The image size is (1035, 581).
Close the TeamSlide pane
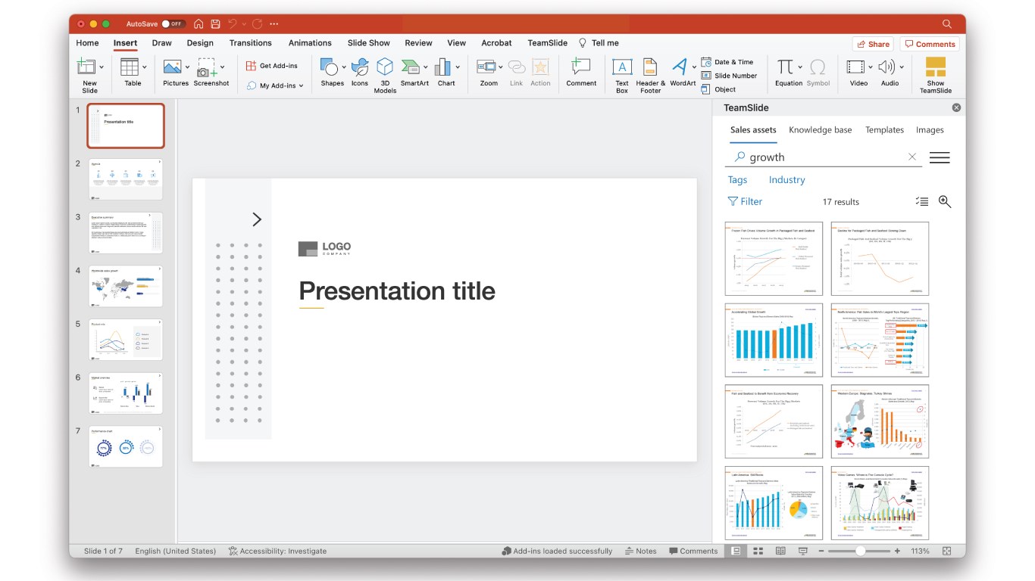[x=956, y=107]
